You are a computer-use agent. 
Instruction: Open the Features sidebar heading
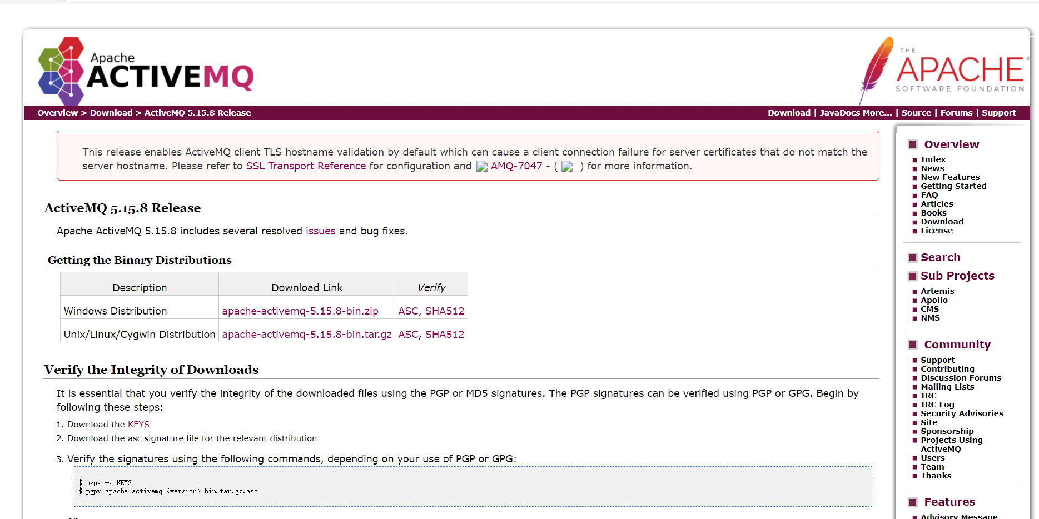[x=949, y=502]
